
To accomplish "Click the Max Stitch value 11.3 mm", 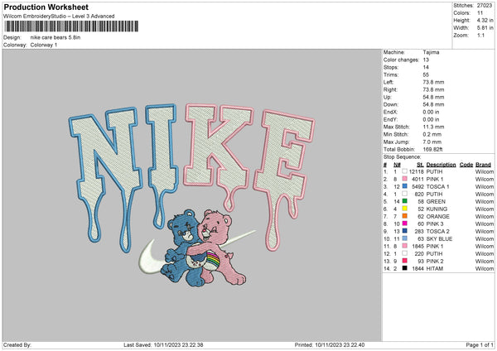I will click(x=433, y=127).
